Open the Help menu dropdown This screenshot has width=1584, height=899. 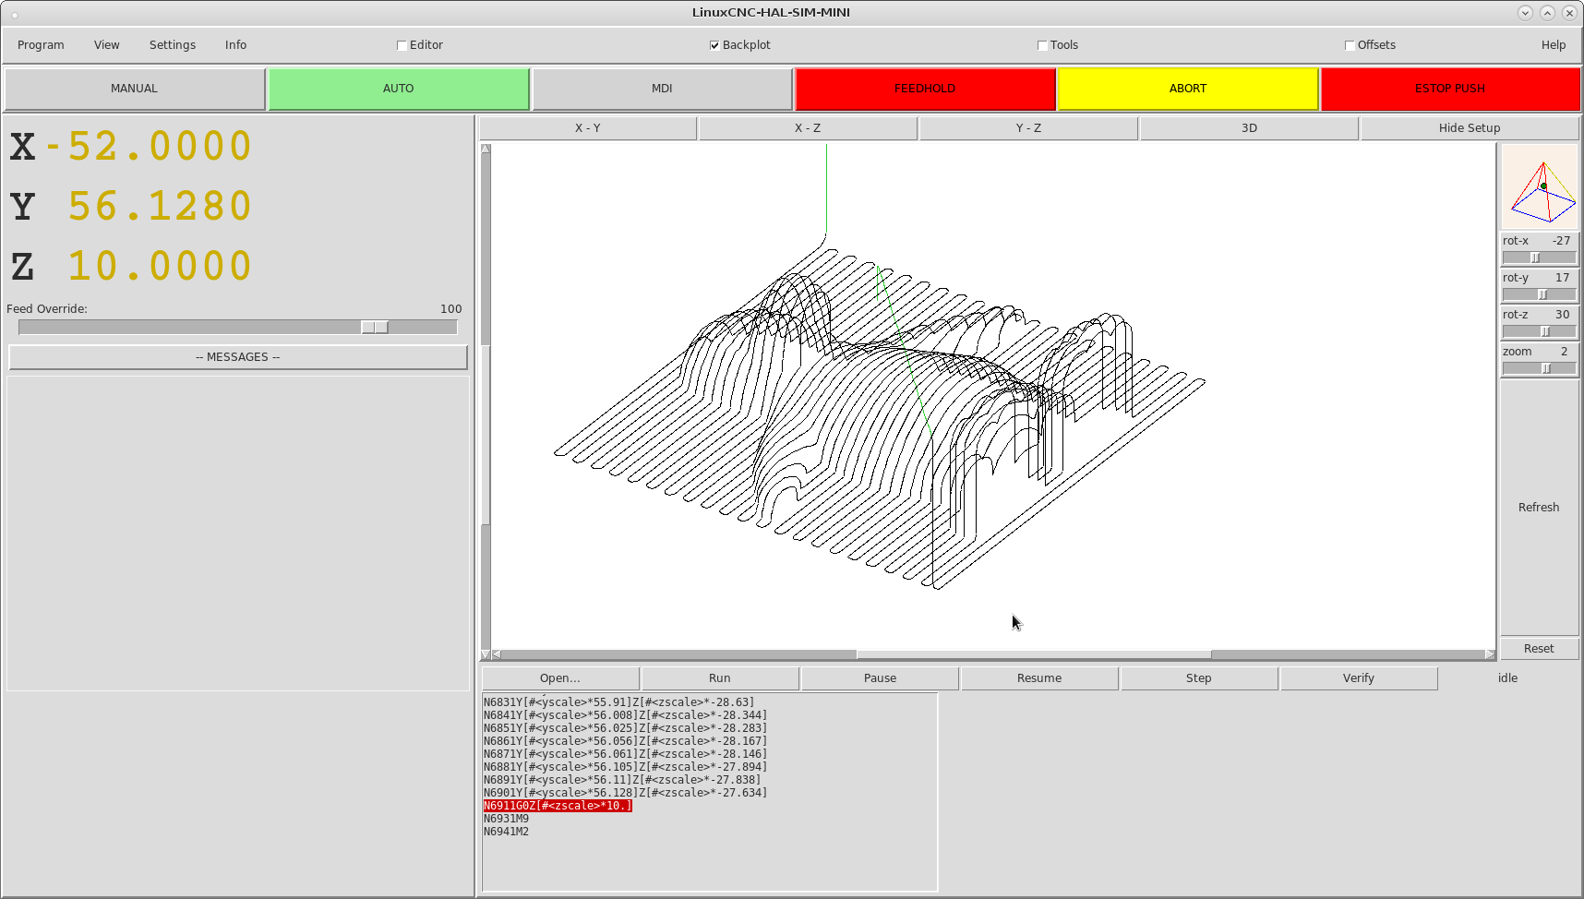coord(1553,45)
